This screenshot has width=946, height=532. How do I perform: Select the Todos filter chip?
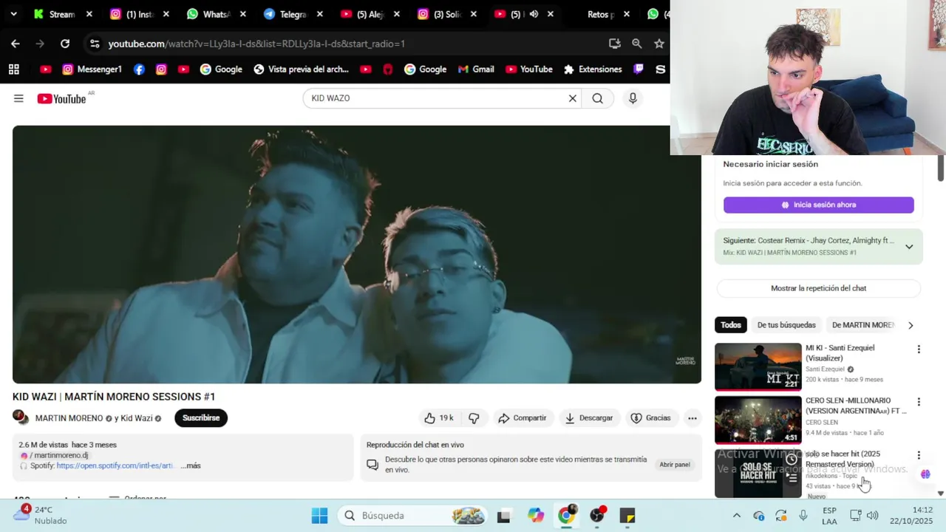pyautogui.click(x=731, y=325)
